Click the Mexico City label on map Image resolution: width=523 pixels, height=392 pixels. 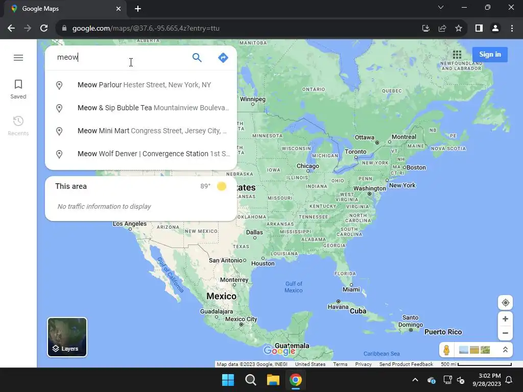(x=241, y=319)
